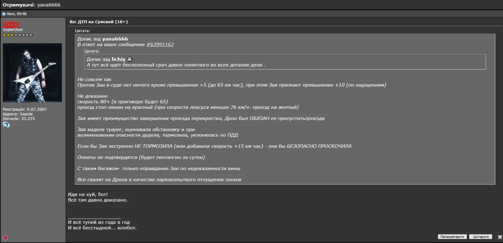The image size is (503, 243).
Task: Click the post title Re: ДТП на Сумской
Action: click(99, 22)
